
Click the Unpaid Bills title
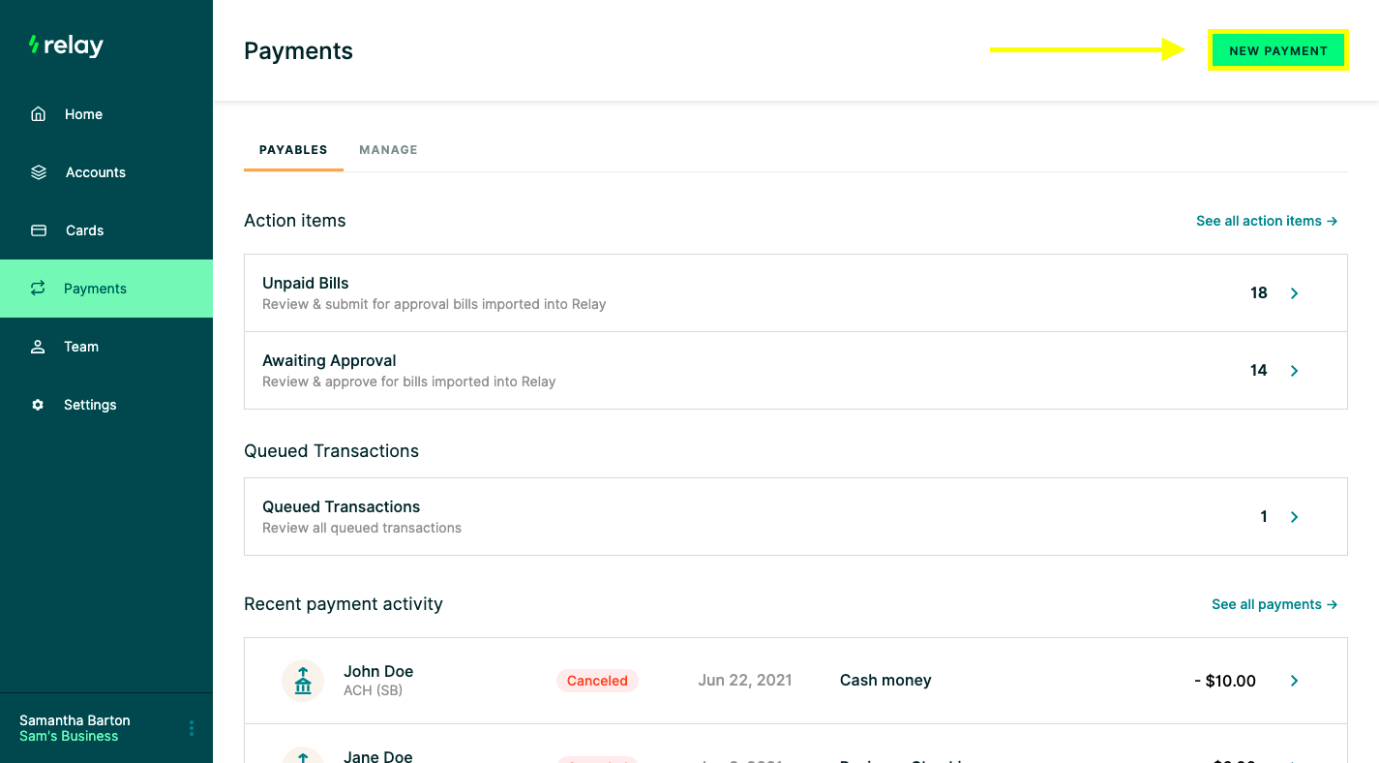point(306,283)
